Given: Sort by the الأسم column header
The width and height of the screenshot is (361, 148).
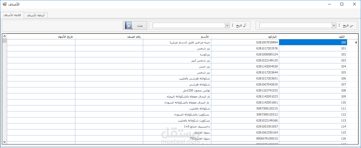Looking at the screenshot, I should click(x=177, y=37).
